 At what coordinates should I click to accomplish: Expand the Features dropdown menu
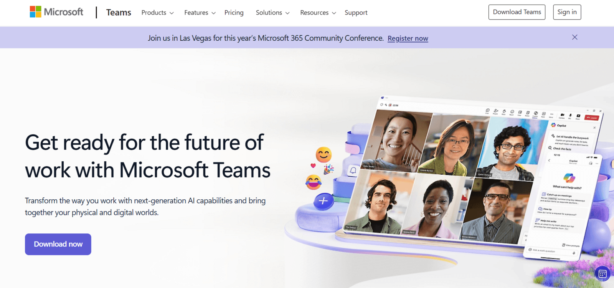[200, 13]
